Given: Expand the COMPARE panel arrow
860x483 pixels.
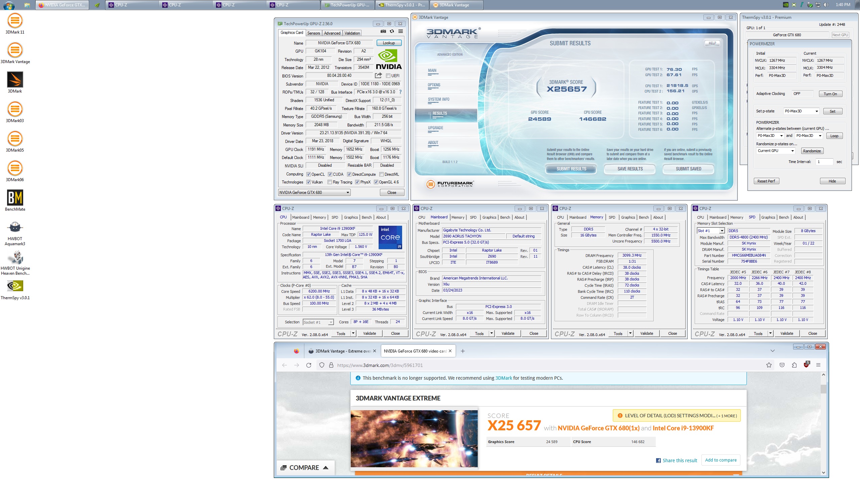Looking at the screenshot, I should 326,468.
